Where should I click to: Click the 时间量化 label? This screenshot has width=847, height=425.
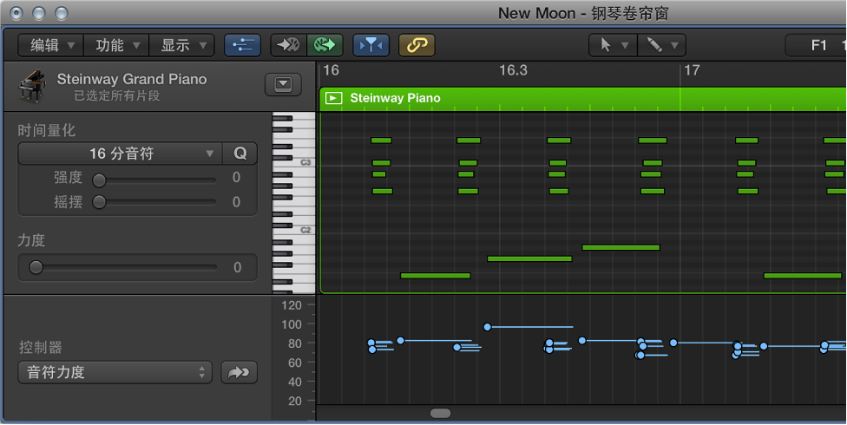[x=47, y=131]
